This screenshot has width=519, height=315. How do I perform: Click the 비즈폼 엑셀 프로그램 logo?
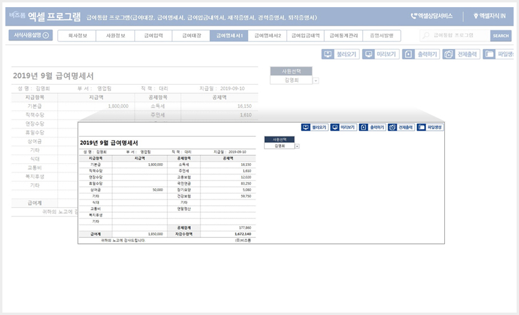[x=45, y=16]
